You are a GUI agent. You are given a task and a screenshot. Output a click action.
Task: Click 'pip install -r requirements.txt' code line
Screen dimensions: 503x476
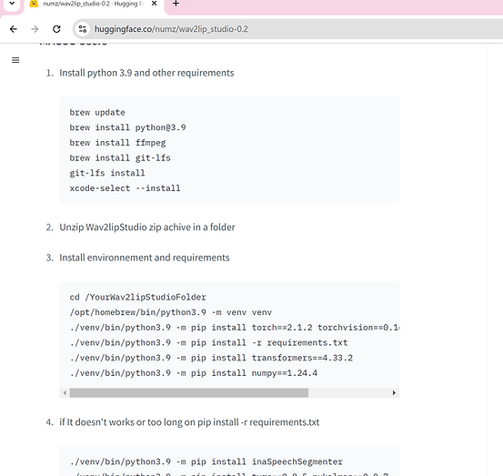[208, 343]
